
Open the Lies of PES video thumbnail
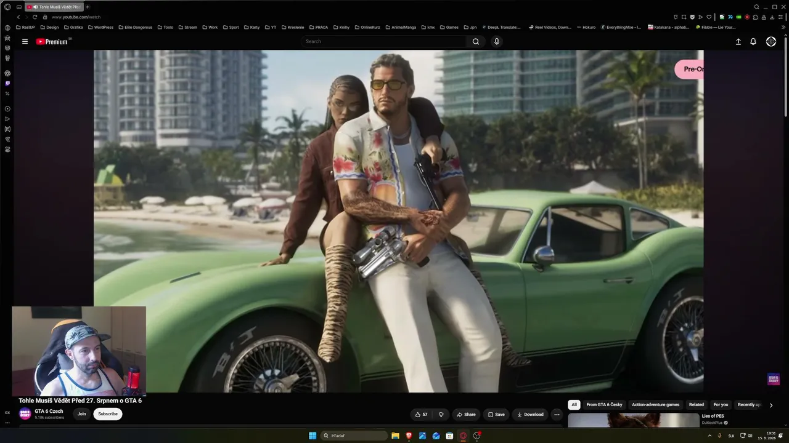tap(633, 420)
